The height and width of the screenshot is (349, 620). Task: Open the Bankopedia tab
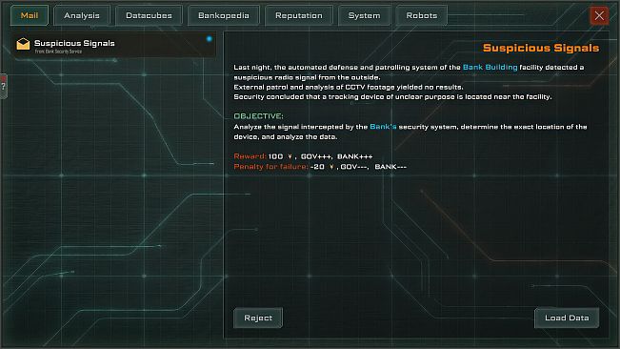(x=224, y=15)
